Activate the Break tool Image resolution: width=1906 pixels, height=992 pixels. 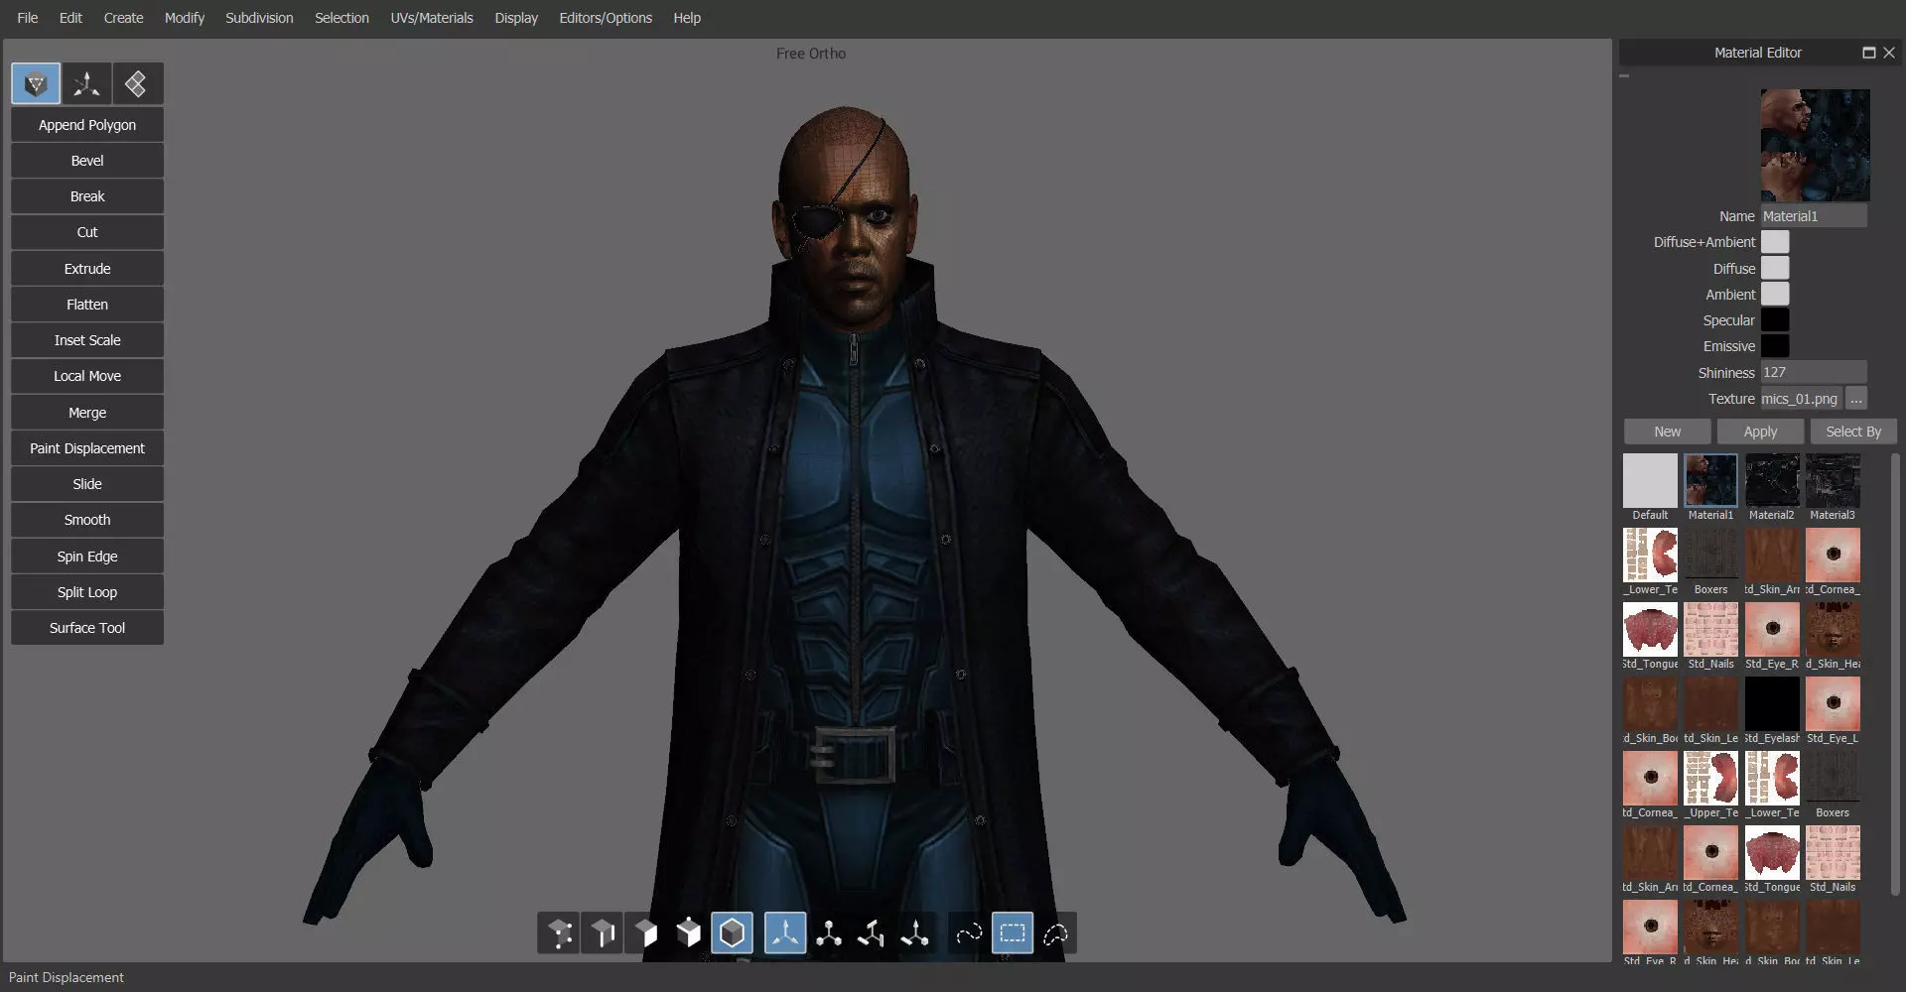pos(87,196)
